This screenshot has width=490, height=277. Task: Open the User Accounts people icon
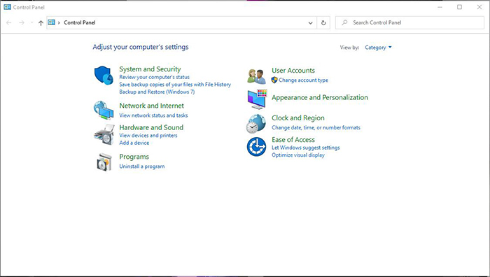click(256, 76)
